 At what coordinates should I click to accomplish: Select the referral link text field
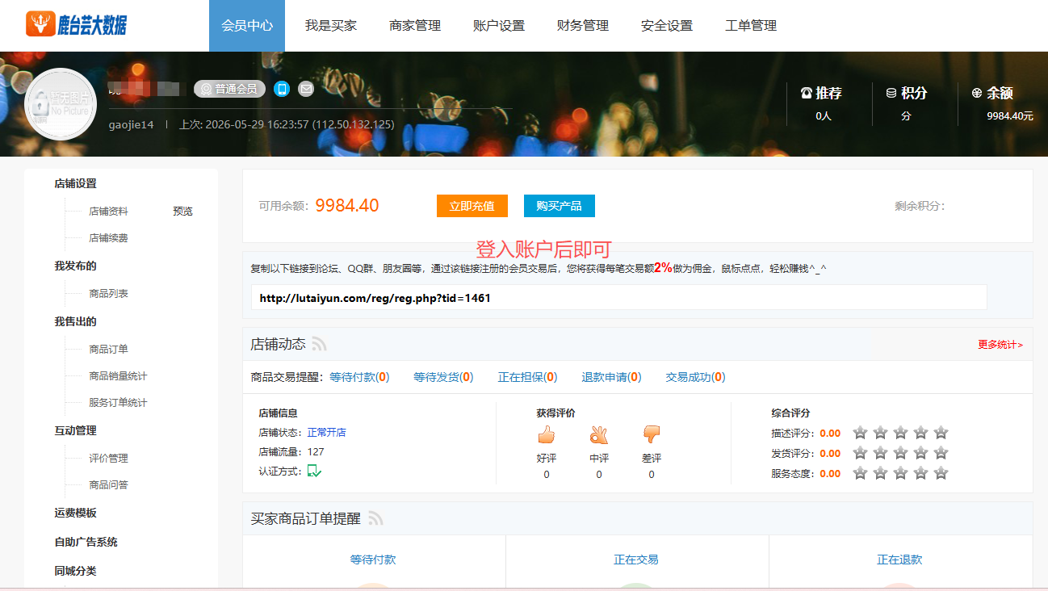pyautogui.click(x=618, y=297)
